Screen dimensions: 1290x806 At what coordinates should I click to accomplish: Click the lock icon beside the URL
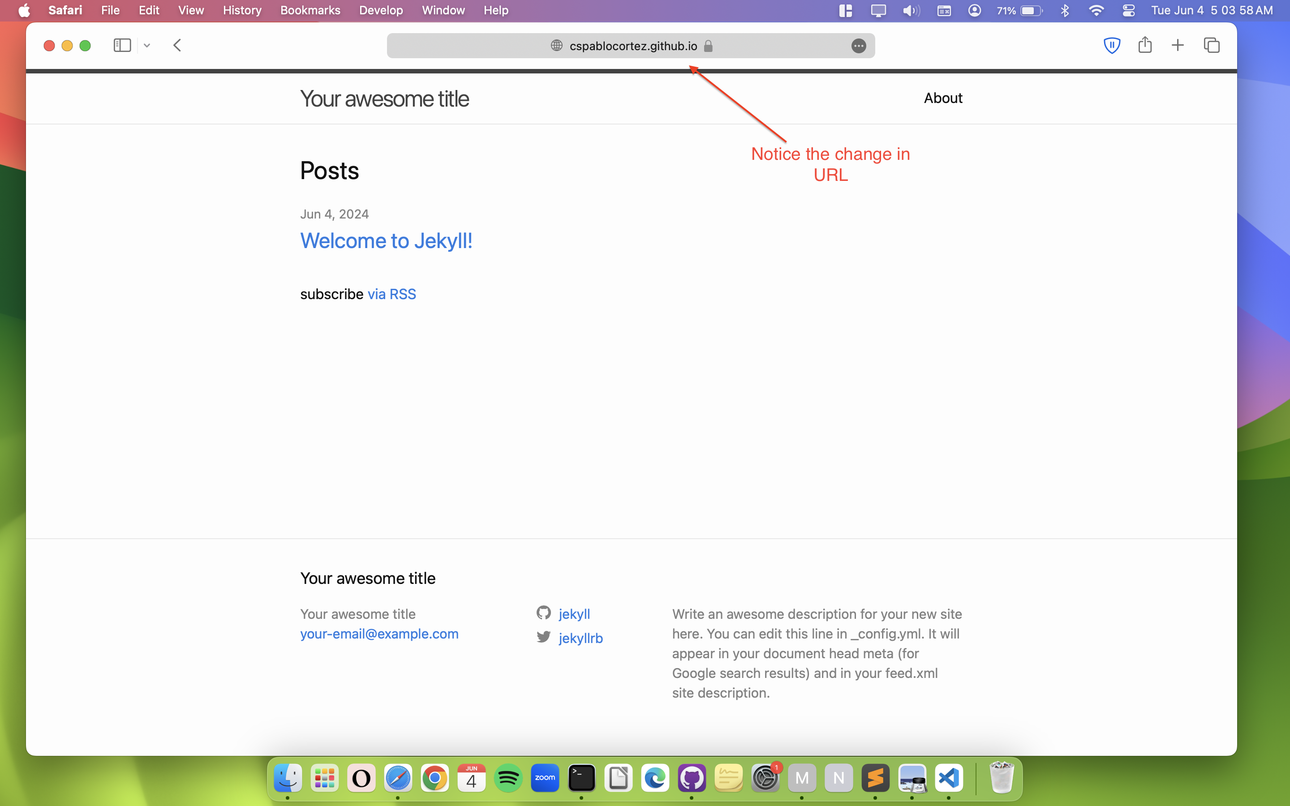709,46
